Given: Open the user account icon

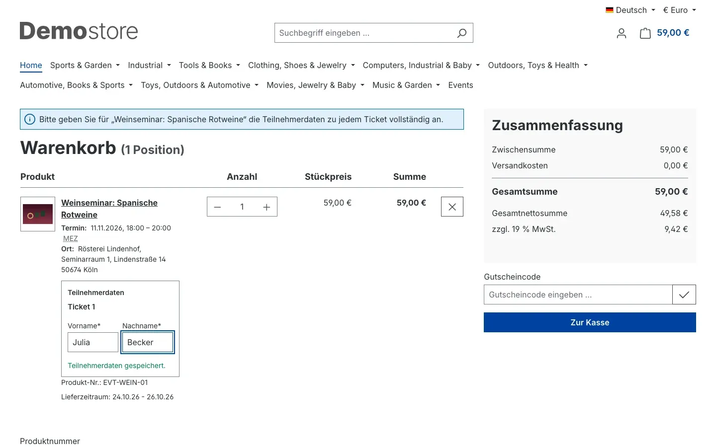Looking at the screenshot, I should (x=621, y=33).
